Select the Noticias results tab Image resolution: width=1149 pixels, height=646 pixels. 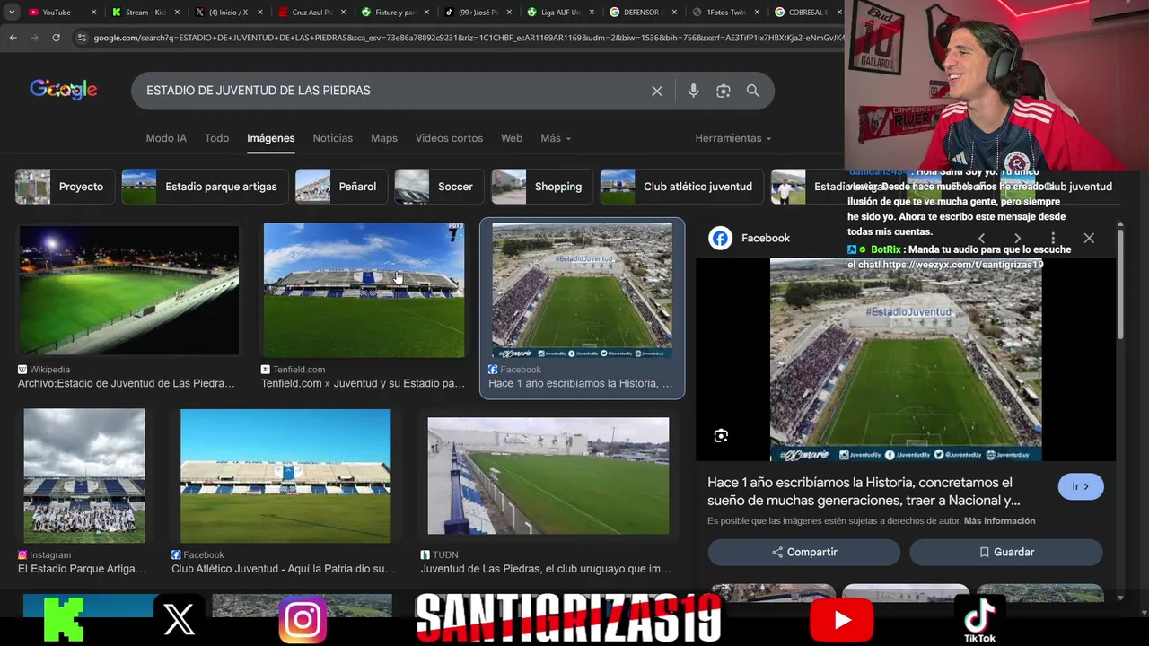pyautogui.click(x=332, y=138)
